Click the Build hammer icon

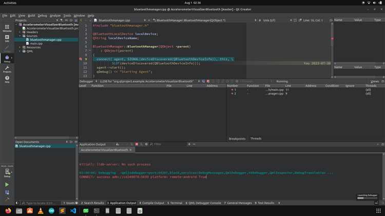point(7,200)
